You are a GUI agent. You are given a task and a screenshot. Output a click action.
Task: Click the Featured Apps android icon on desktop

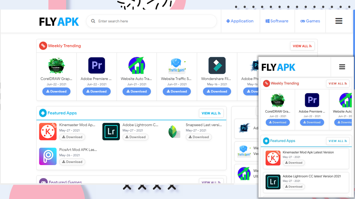43,113
